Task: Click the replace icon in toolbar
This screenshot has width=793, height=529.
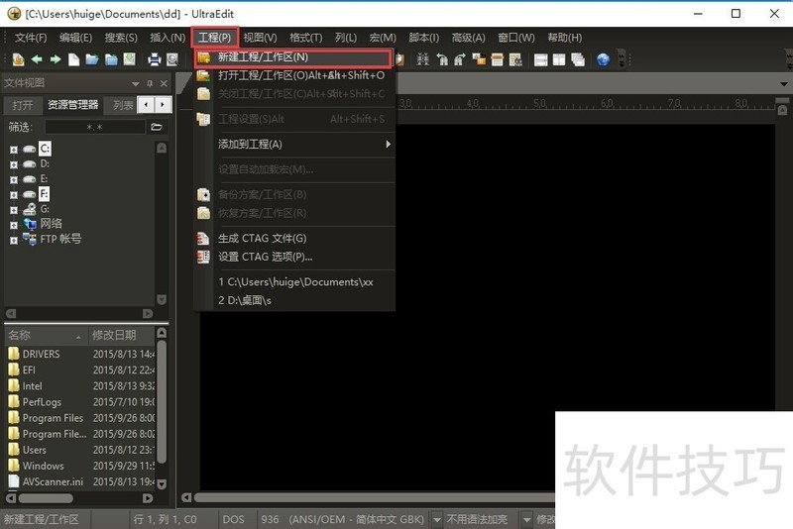Action: tap(479, 59)
